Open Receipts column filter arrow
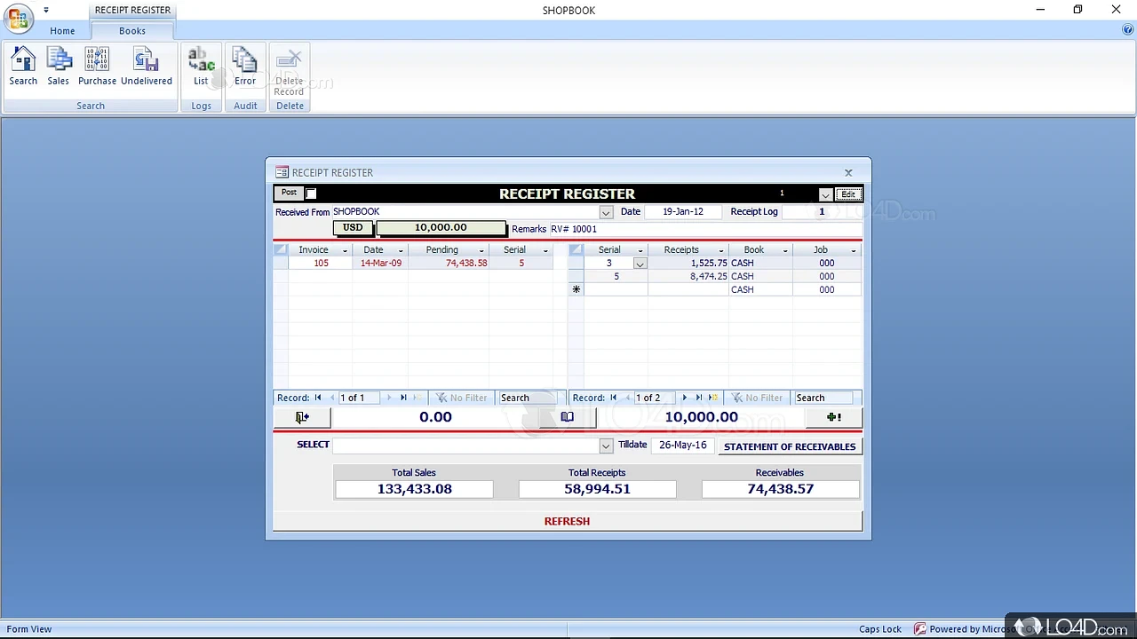The height and width of the screenshot is (639, 1137). pos(721,250)
